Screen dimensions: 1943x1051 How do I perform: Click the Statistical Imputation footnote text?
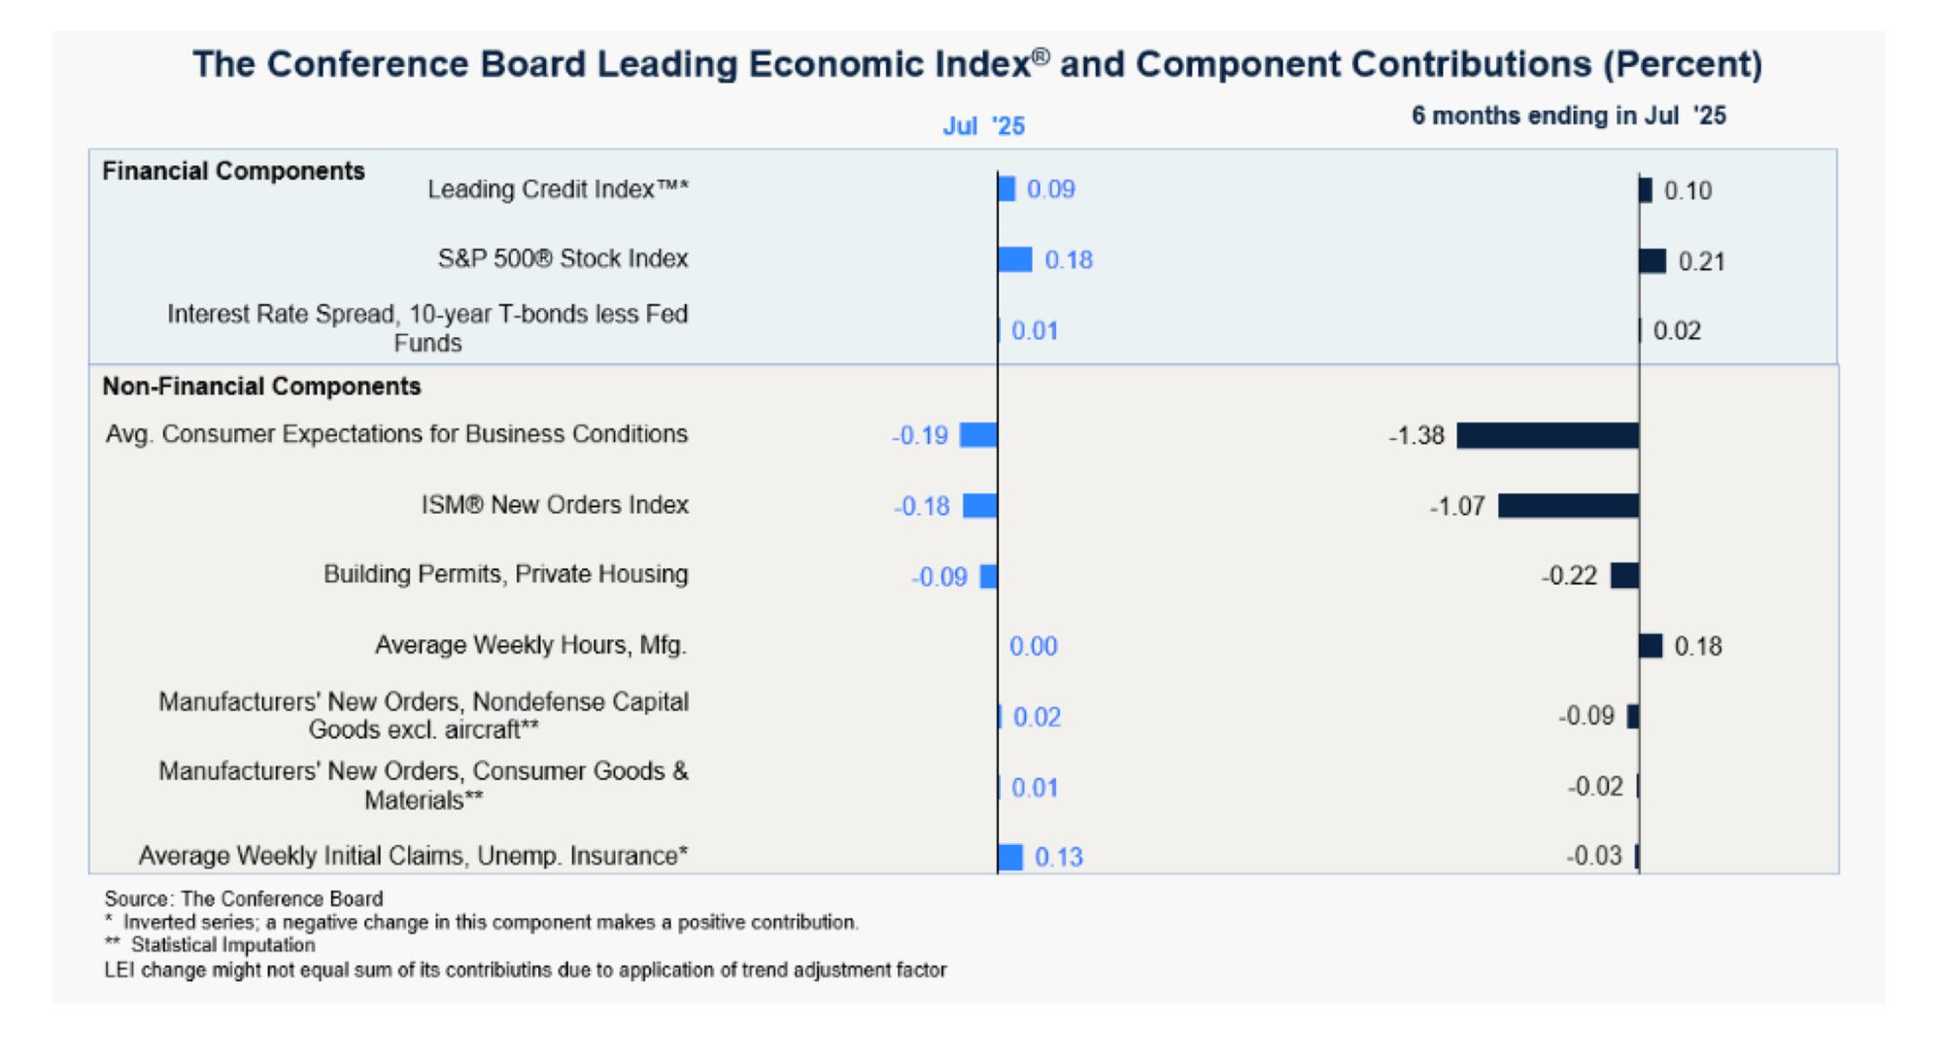point(222,945)
